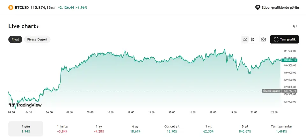The image size is (306, 137).
Task: Show the 5 yıl range
Action: (x=245, y=129)
